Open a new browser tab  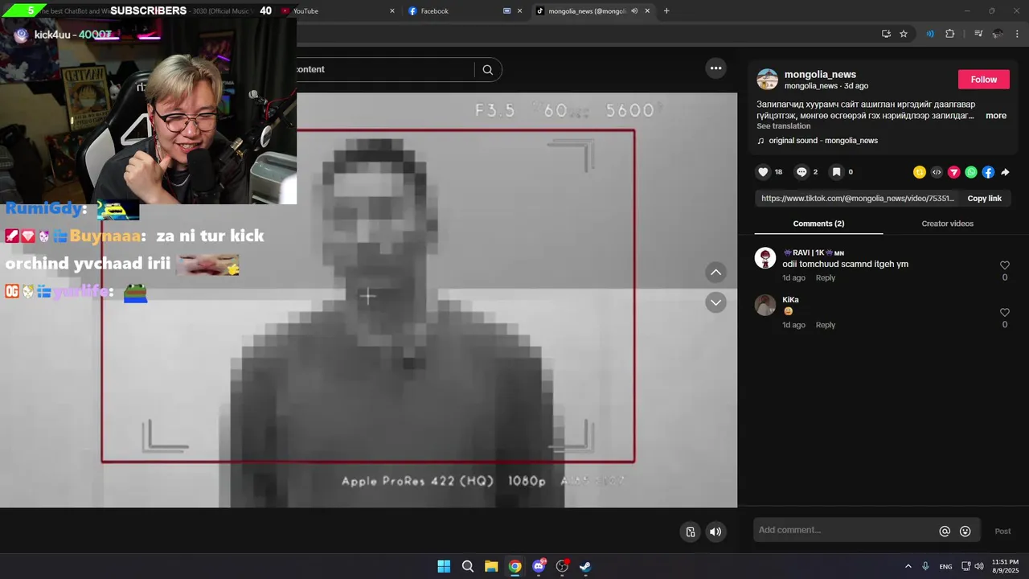tap(666, 11)
